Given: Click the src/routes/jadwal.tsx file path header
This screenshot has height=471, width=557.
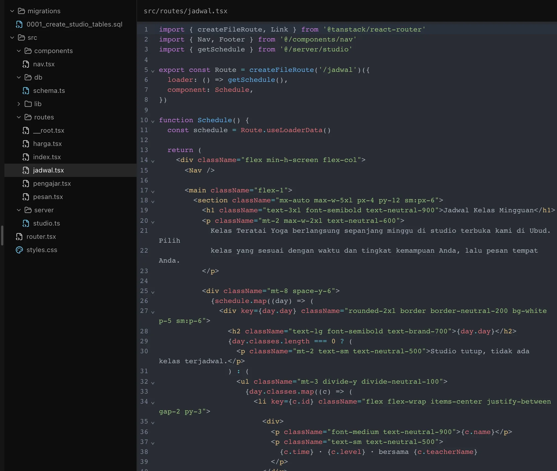Looking at the screenshot, I should 185,11.
